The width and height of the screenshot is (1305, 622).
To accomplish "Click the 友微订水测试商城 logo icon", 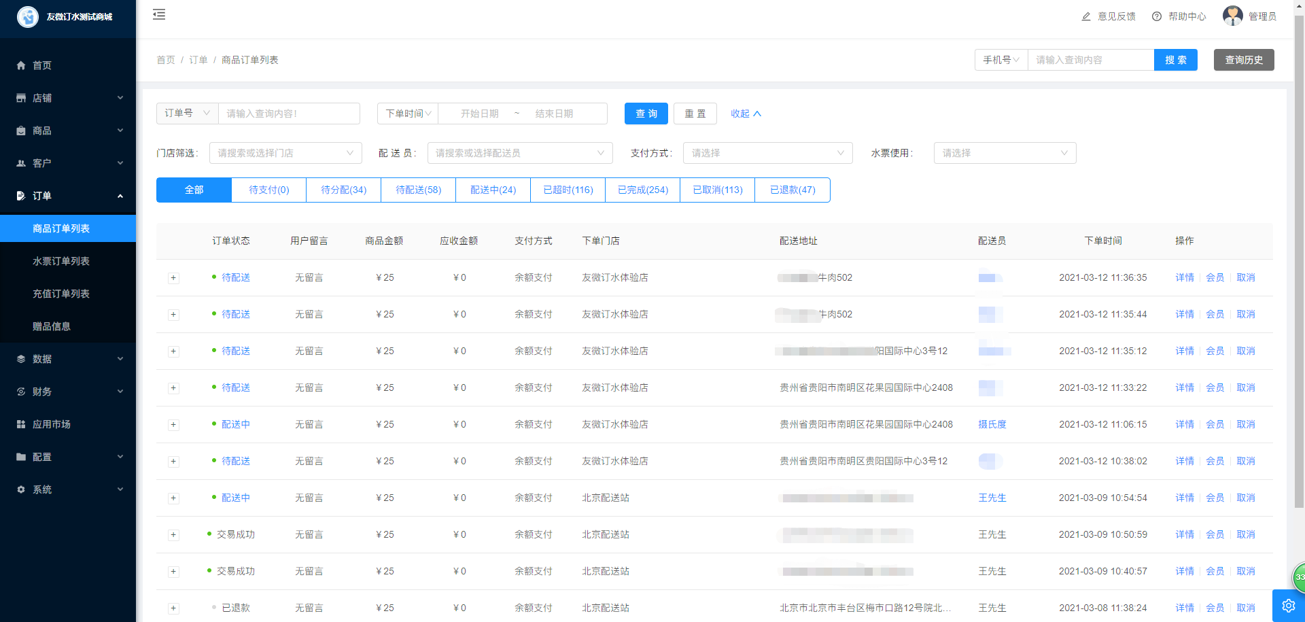I will (x=28, y=16).
